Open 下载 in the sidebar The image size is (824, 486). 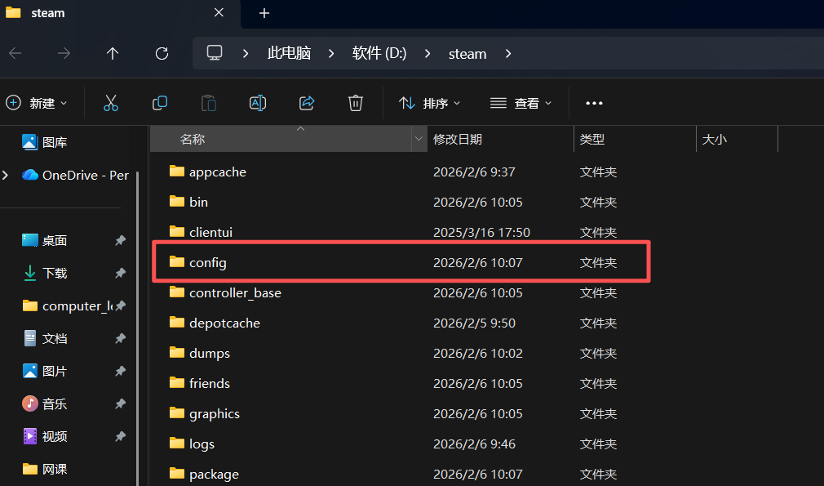point(45,273)
